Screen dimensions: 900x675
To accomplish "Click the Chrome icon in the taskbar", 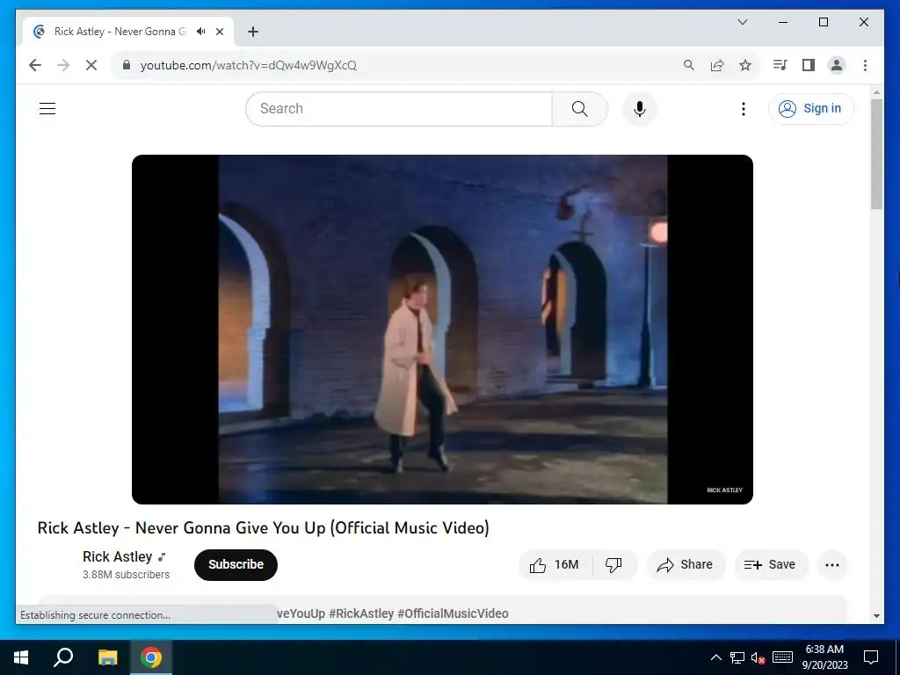I will tap(151, 657).
